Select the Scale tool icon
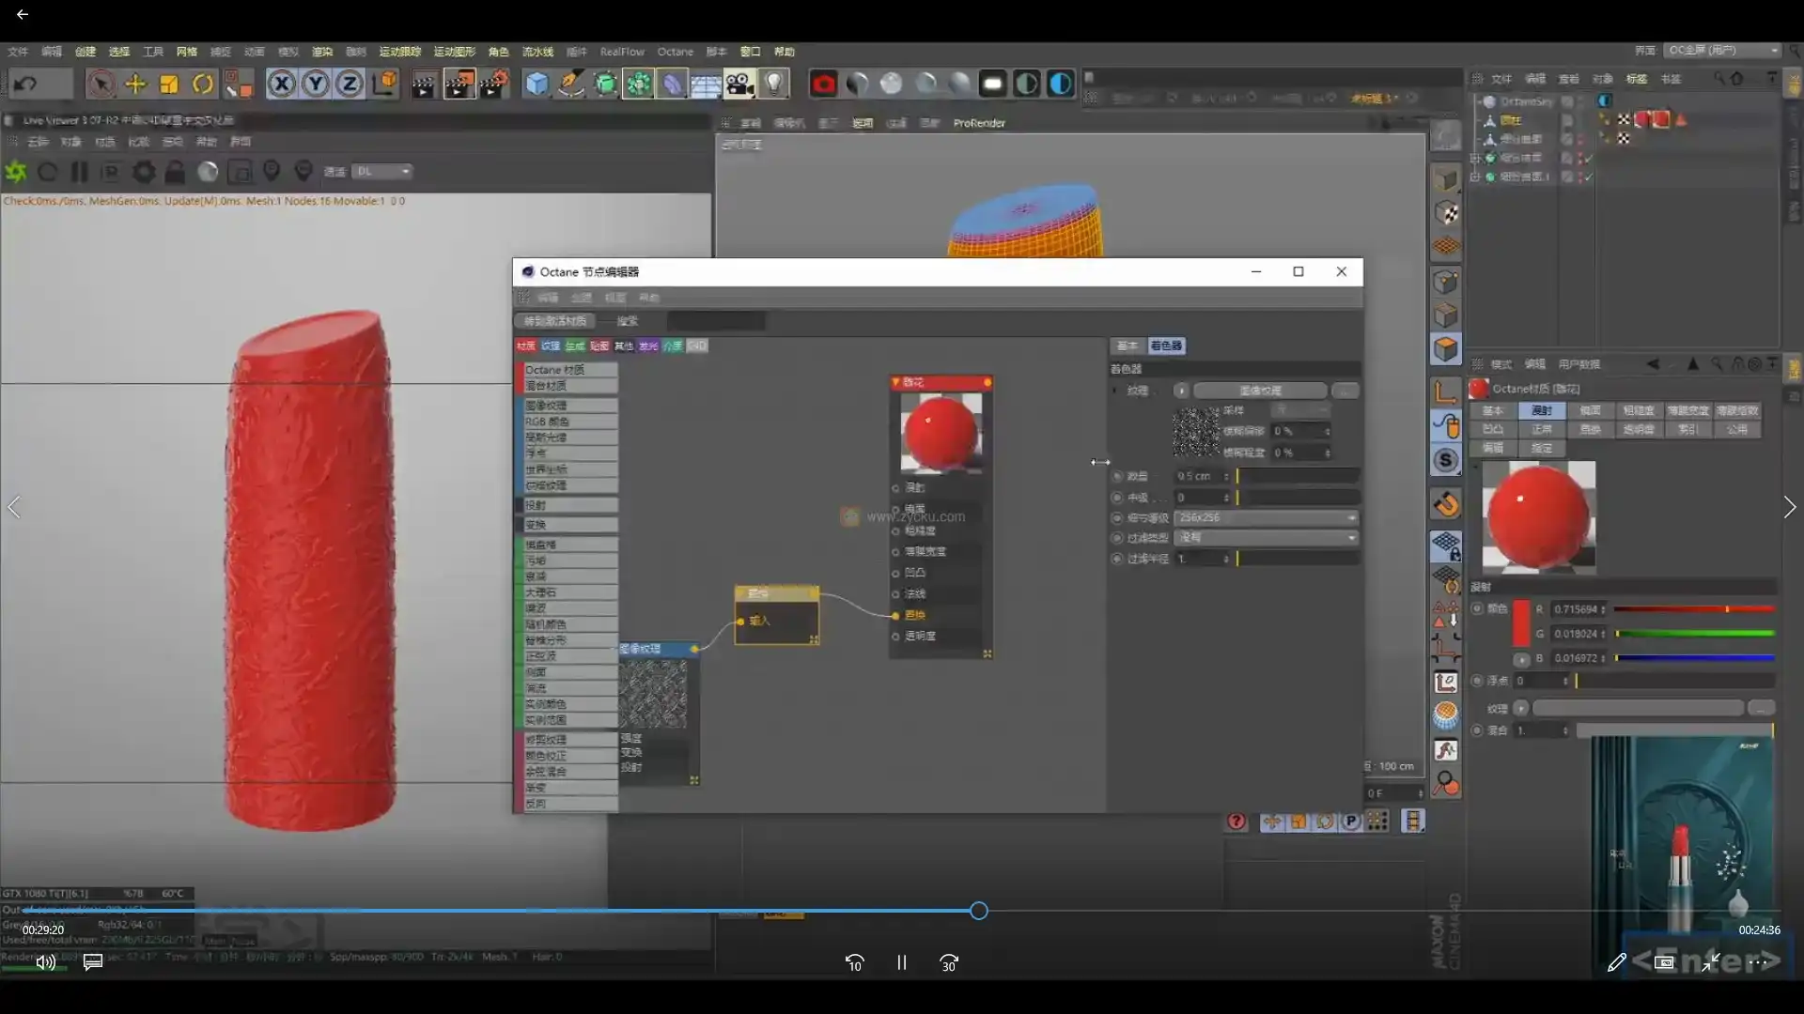The image size is (1804, 1014). pyautogui.click(x=169, y=84)
